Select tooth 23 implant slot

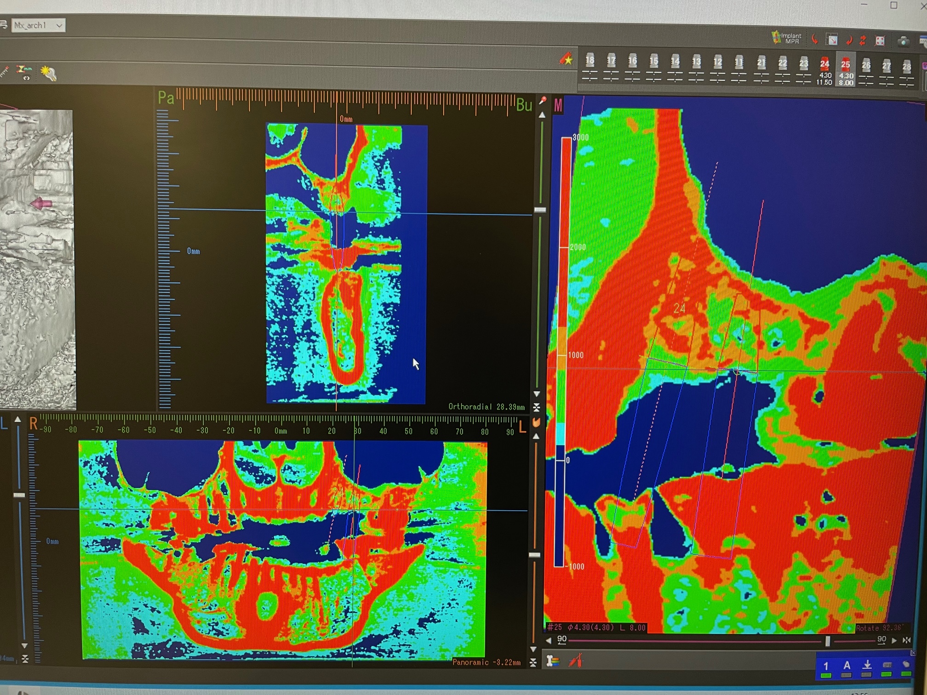point(804,70)
